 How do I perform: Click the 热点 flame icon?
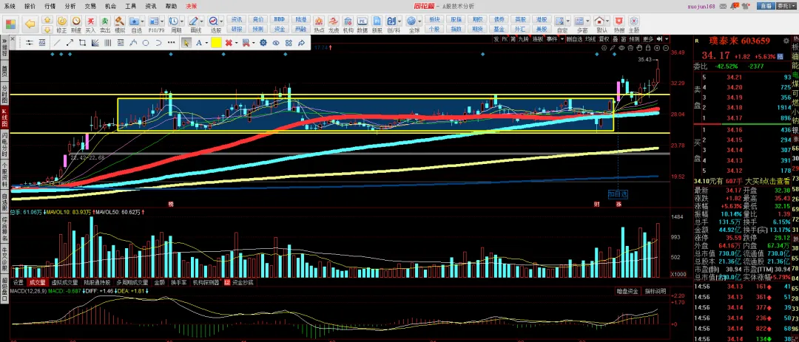click(x=318, y=21)
